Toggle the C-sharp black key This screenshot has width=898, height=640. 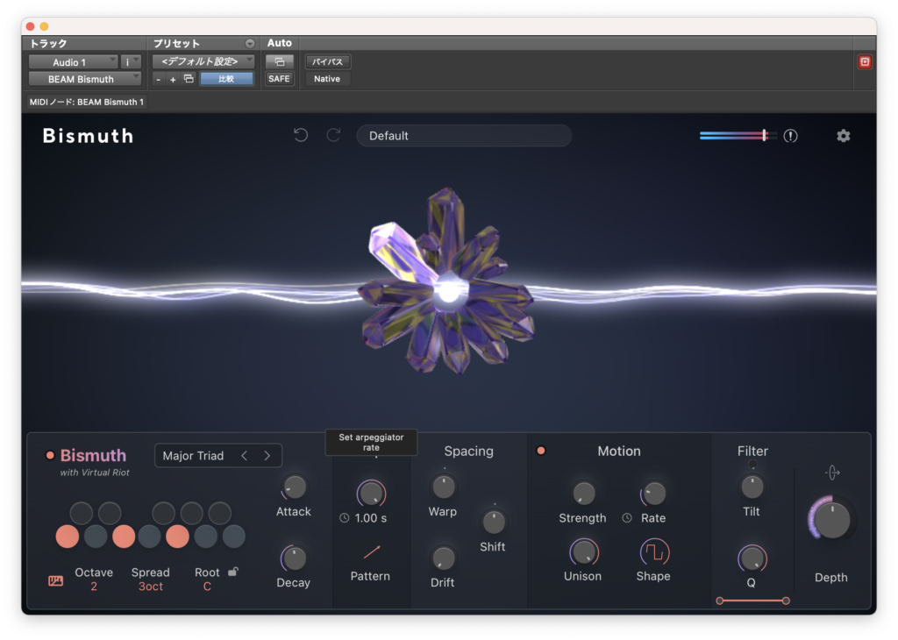pyautogui.click(x=82, y=513)
